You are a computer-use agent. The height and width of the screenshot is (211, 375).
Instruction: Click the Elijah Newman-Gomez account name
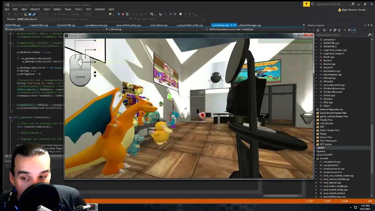click(353, 10)
